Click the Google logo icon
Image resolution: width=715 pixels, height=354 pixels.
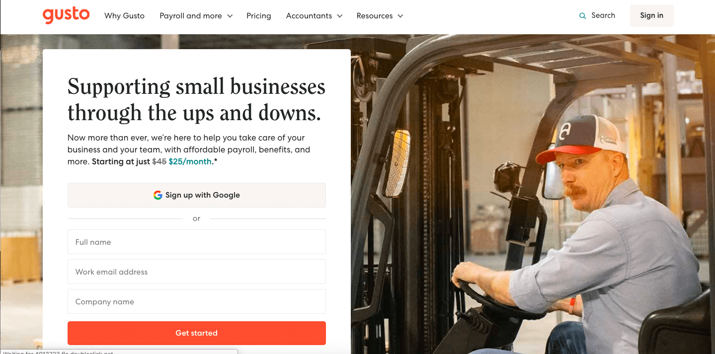pyautogui.click(x=158, y=195)
